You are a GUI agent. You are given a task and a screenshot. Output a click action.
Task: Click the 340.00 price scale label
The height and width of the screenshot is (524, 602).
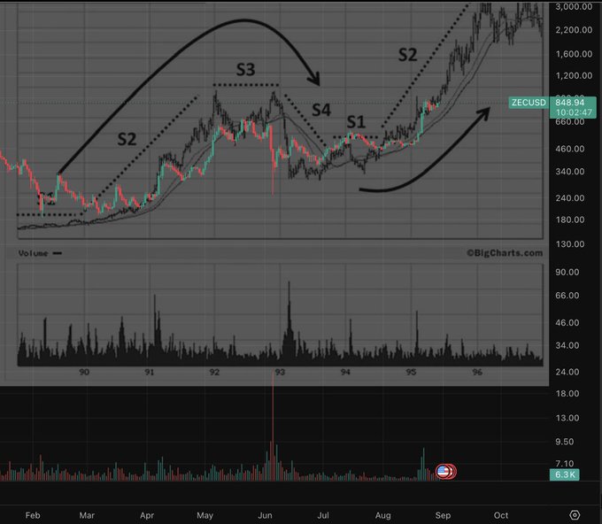[x=570, y=171]
